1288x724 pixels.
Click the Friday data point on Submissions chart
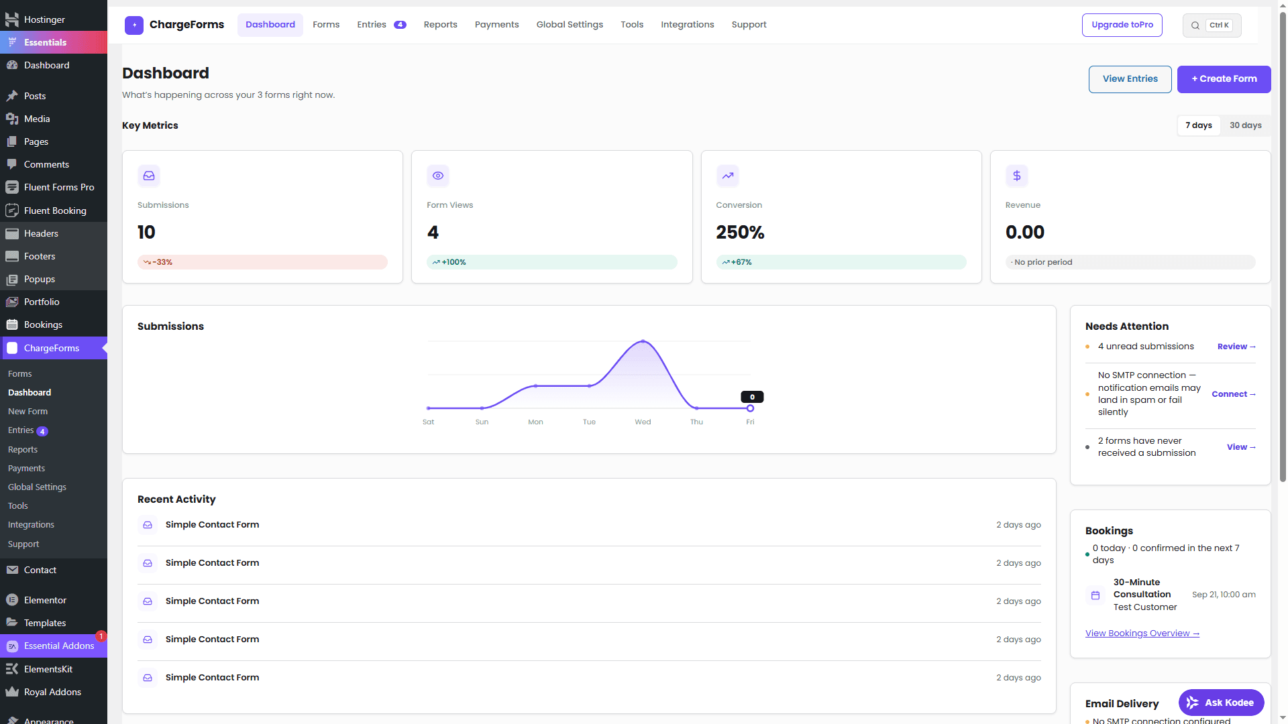click(750, 408)
